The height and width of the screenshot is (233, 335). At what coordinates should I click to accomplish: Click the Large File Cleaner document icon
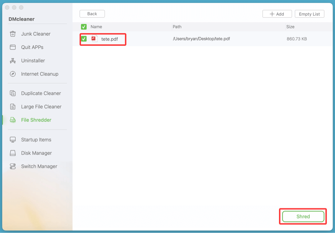13,107
